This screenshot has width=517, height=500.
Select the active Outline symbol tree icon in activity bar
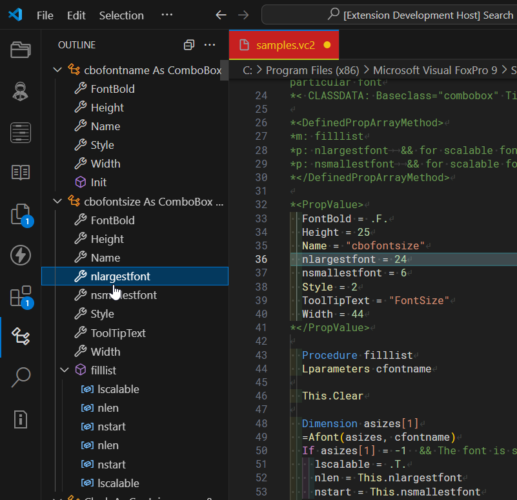pyautogui.click(x=21, y=336)
